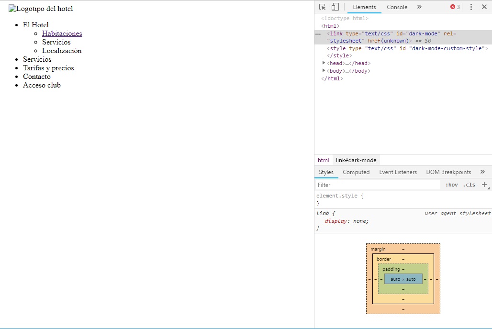Click the red error count indicator
492x329 pixels.
(x=455, y=7)
